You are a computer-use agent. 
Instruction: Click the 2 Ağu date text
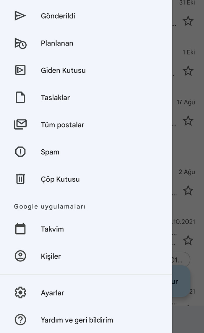click(x=187, y=172)
